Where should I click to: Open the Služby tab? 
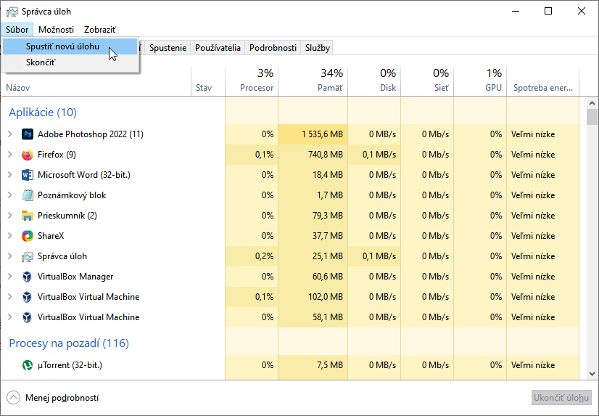click(318, 48)
